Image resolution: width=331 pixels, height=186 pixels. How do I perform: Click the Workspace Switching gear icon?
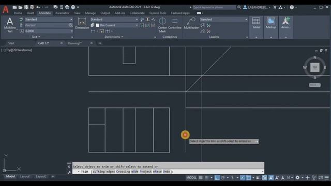pos(297,178)
